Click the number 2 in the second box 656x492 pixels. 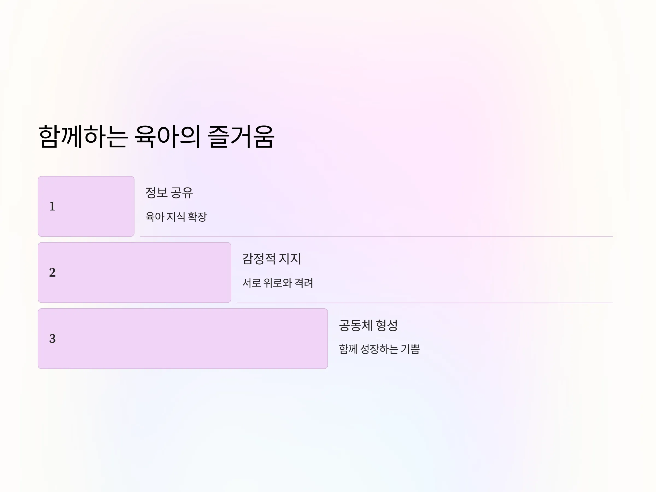[x=52, y=273]
